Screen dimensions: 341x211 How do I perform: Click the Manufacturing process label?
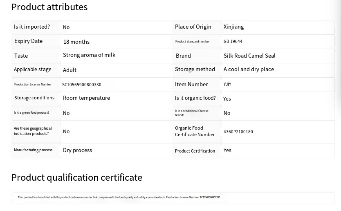[33, 150]
